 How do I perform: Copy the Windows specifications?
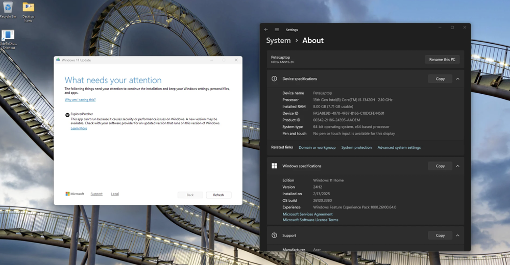coord(440,166)
